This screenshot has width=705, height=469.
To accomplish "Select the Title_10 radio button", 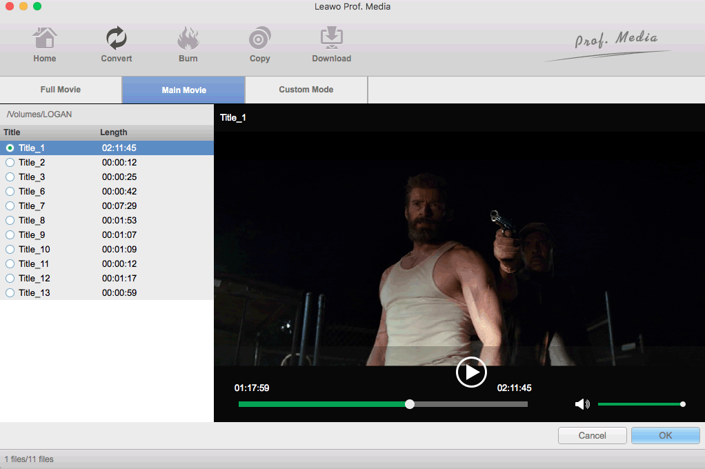I will [10, 249].
